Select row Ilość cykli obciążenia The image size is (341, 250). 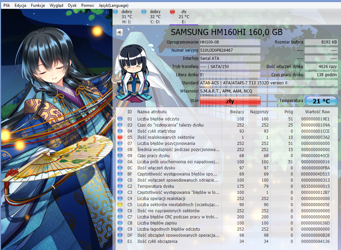point(224,241)
